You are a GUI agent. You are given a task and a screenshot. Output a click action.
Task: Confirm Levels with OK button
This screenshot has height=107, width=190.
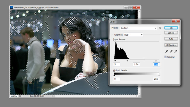(171, 28)
